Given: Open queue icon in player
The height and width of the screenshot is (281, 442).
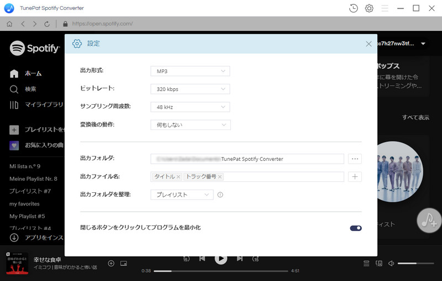Looking at the screenshot, I should click(x=366, y=263).
